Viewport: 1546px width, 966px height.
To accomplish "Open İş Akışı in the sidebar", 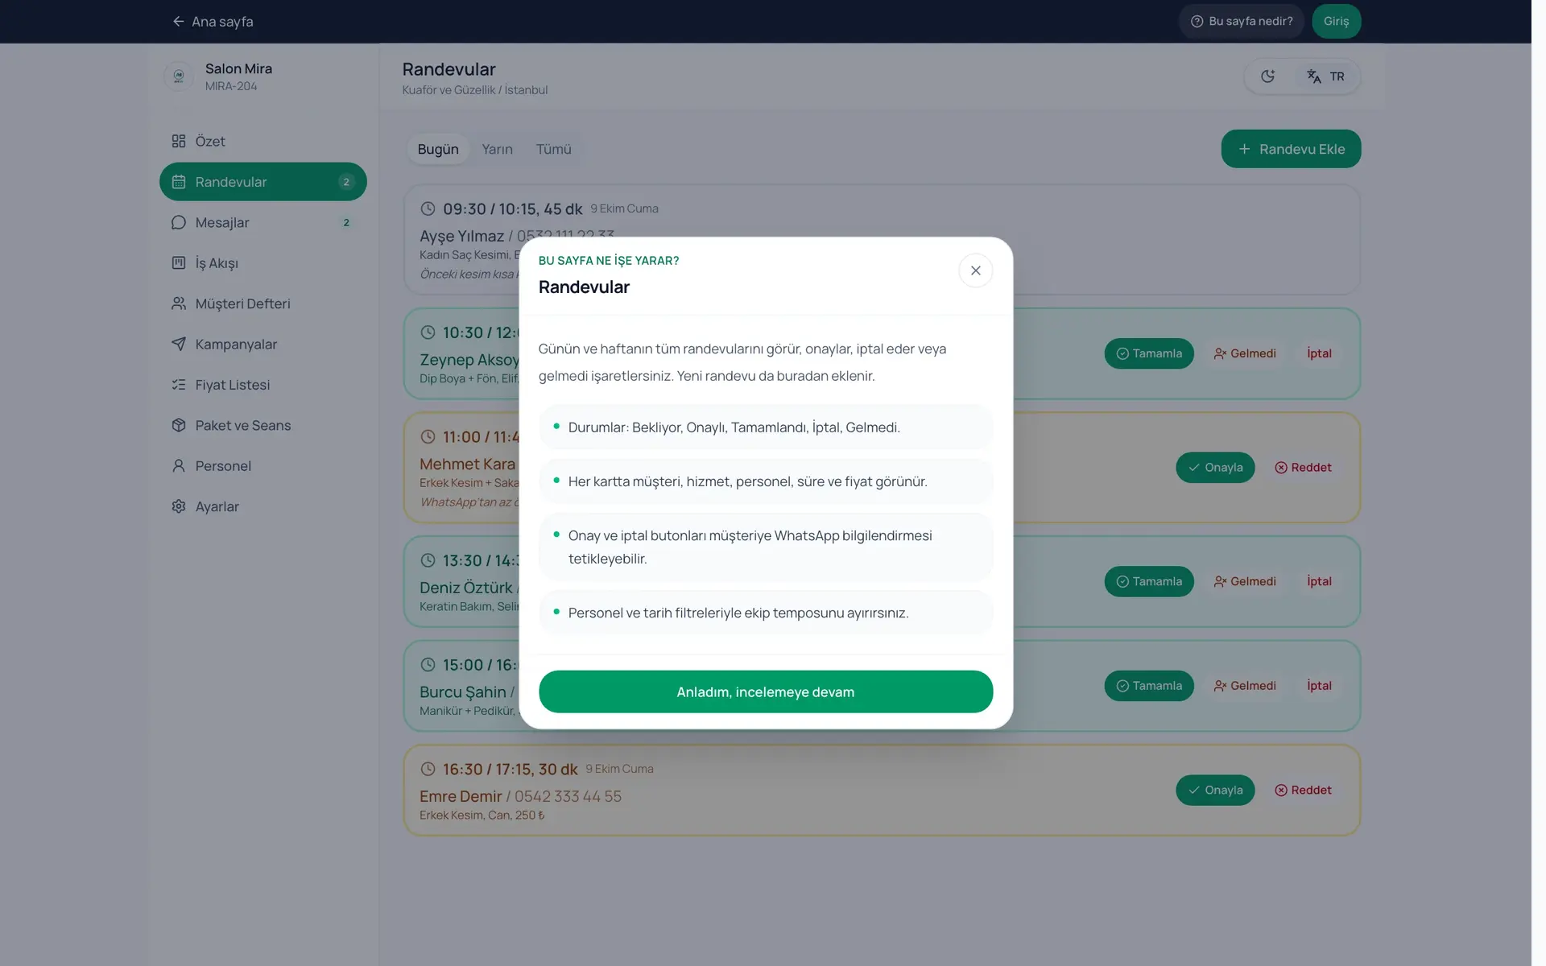I will 262,263.
